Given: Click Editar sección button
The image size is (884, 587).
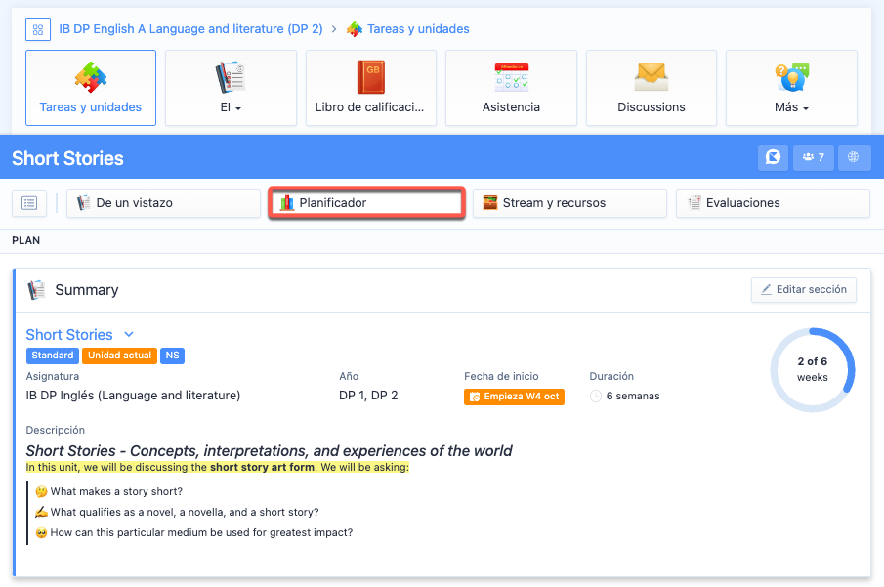Looking at the screenshot, I should pyautogui.click(x=804, y=290).
